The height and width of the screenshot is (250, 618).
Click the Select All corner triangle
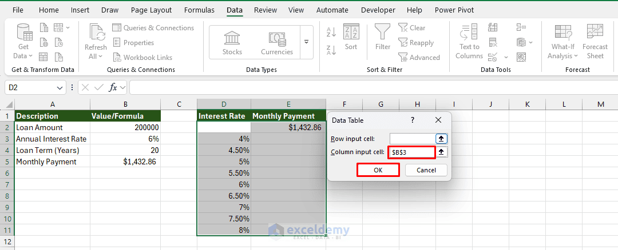coord(9,105)
